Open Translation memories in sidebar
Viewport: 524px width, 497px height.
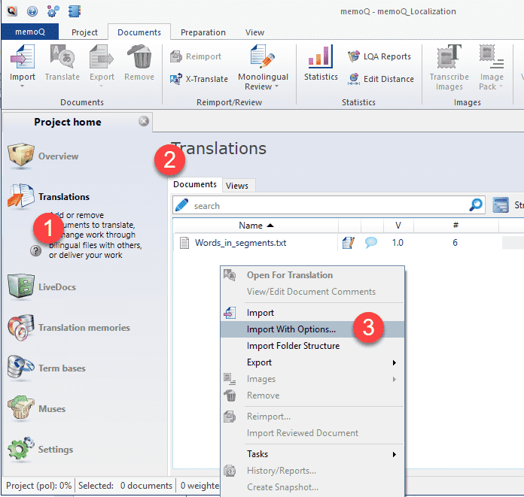(69, 328)
